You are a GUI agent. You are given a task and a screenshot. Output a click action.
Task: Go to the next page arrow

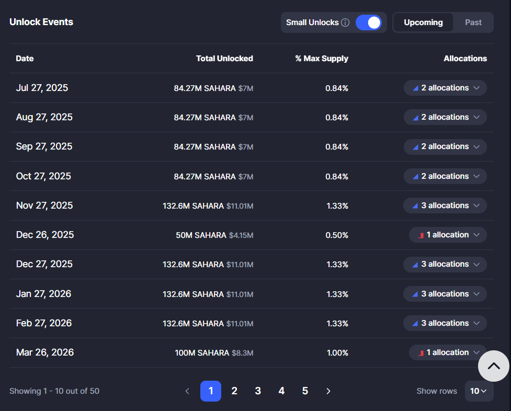(328, 391)
